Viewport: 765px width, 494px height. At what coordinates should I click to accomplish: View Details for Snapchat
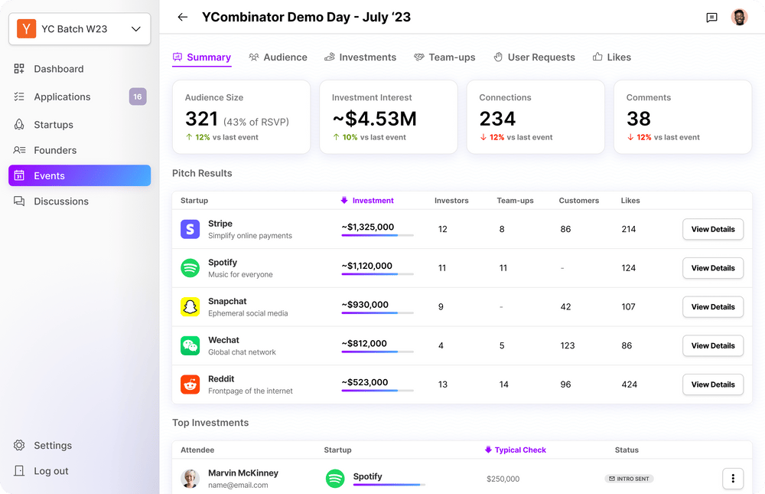(x=713, y=307)
